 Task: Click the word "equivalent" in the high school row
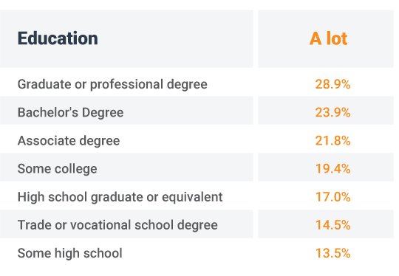(192, 198)
